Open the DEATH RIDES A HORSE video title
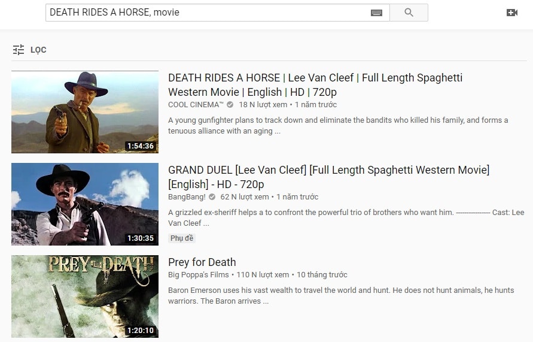533x342 pixels. tap(315, 84)
